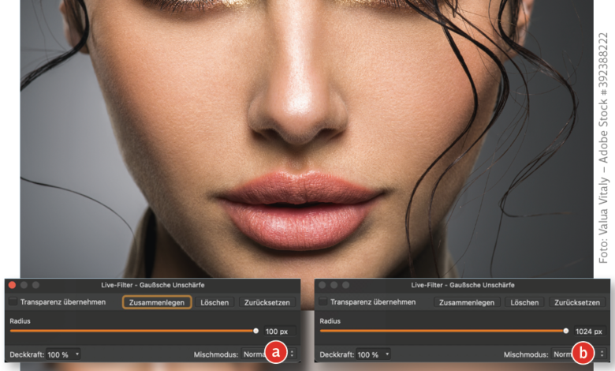
Task: Enable Transparenz übernehmen in right Live-Filter dialog
Action: (323, 302)
